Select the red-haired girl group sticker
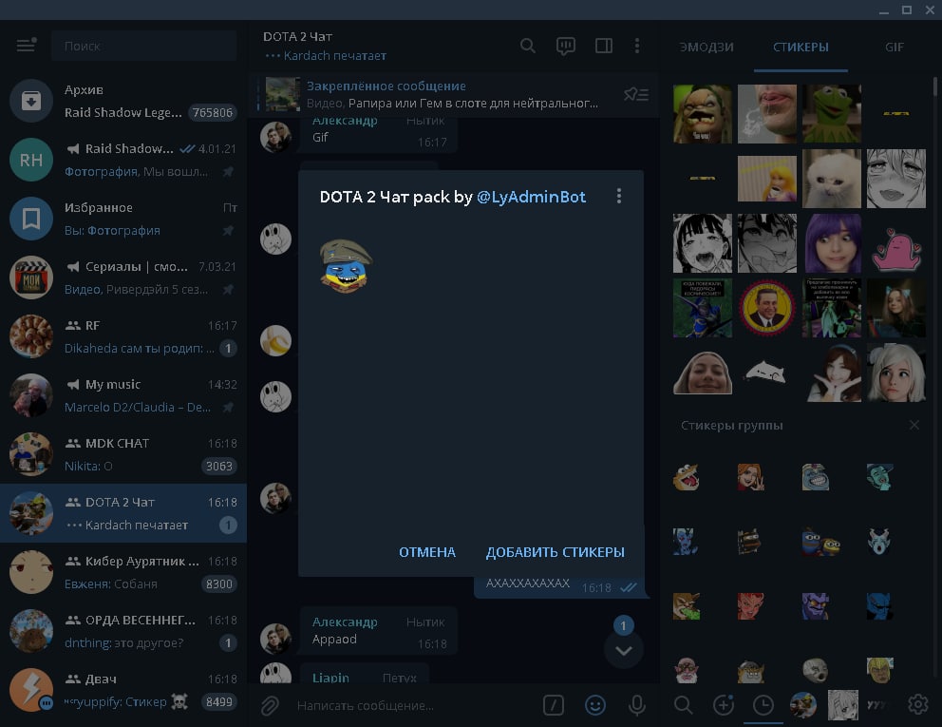 tap(751, 477)
